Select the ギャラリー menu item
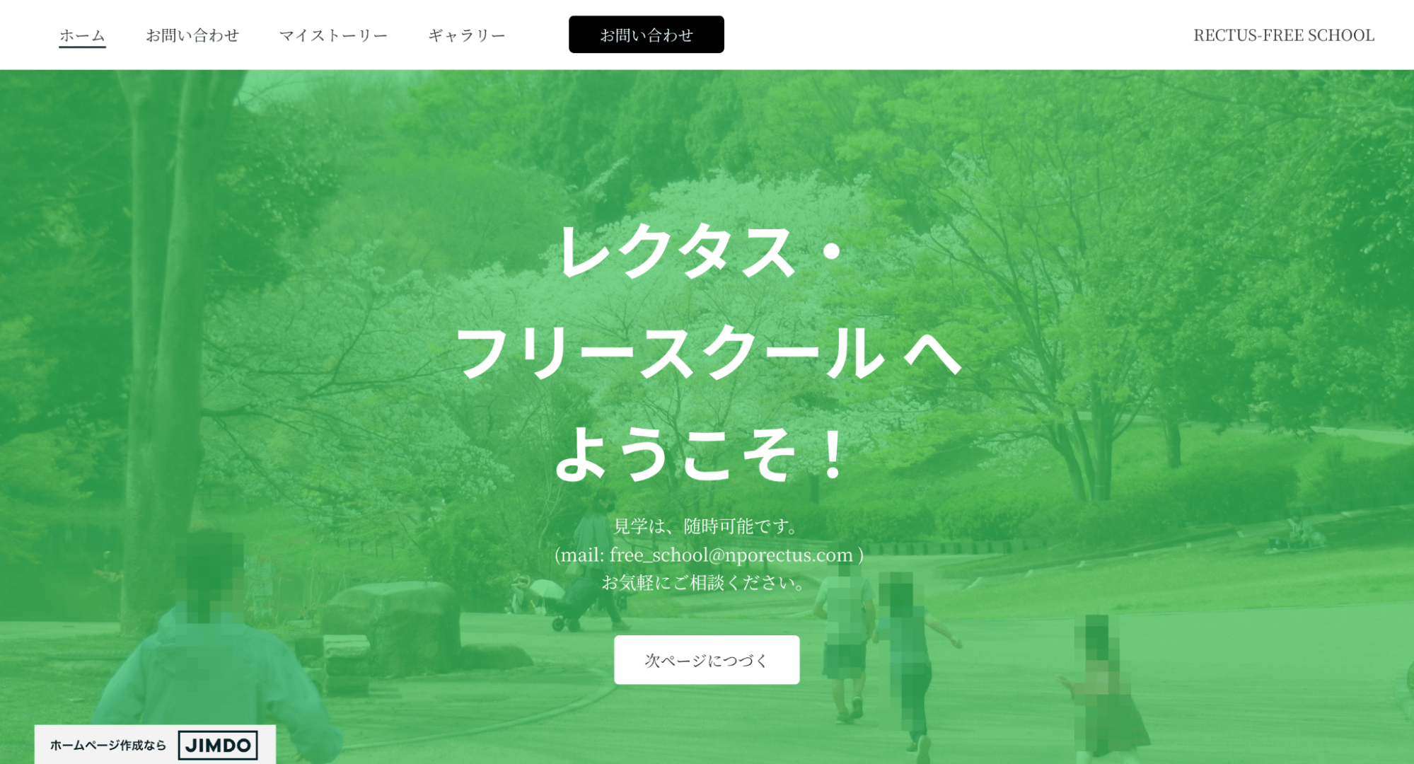 (467, 35)
